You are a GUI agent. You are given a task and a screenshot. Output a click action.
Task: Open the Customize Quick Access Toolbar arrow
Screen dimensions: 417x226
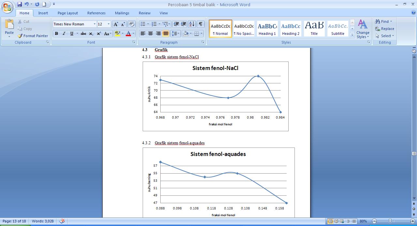click(54, 4)
